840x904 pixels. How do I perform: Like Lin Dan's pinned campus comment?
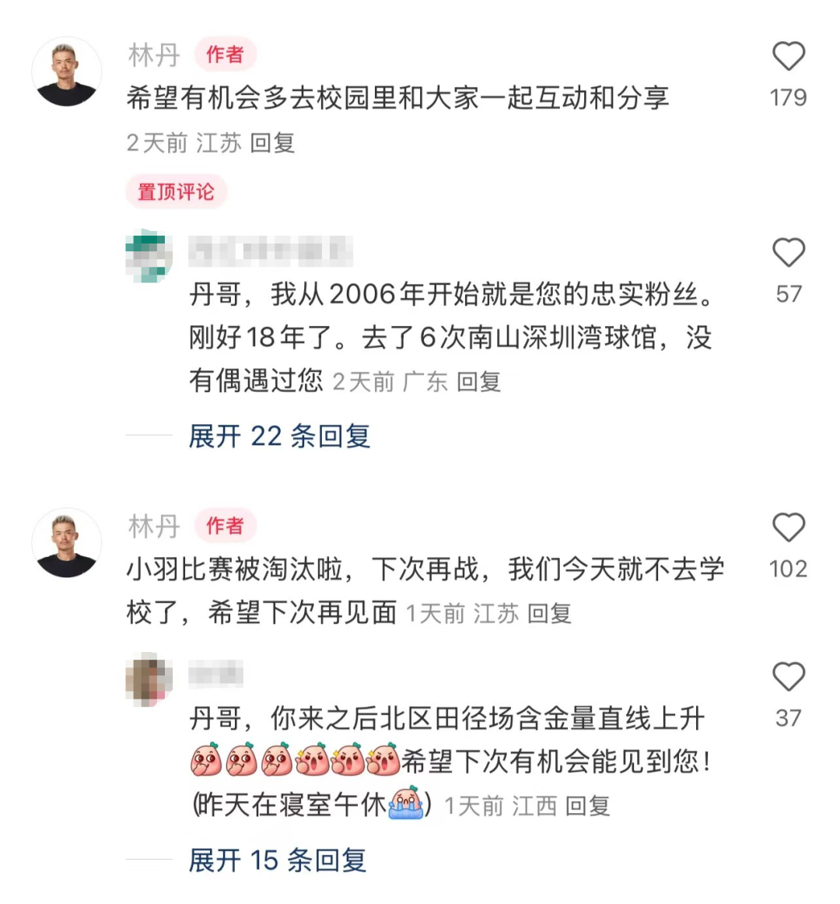coord(788,56)
